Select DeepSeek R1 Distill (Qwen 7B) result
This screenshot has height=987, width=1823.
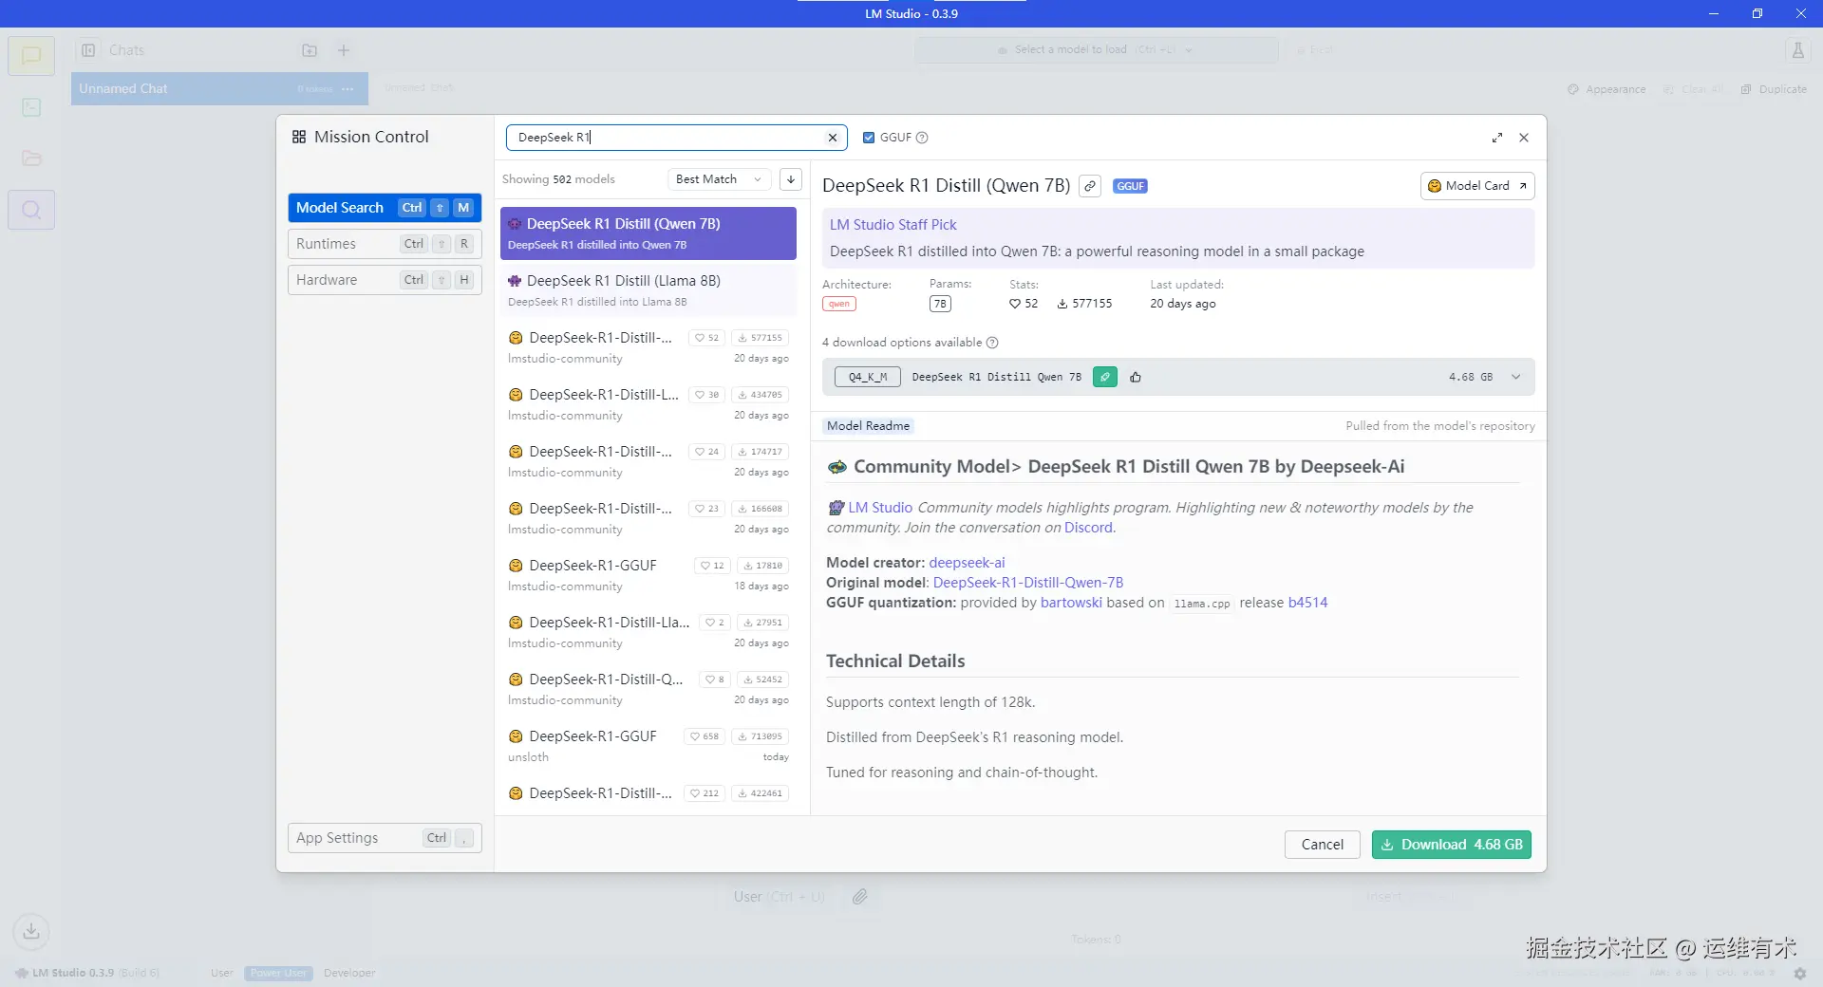(648, 233)
